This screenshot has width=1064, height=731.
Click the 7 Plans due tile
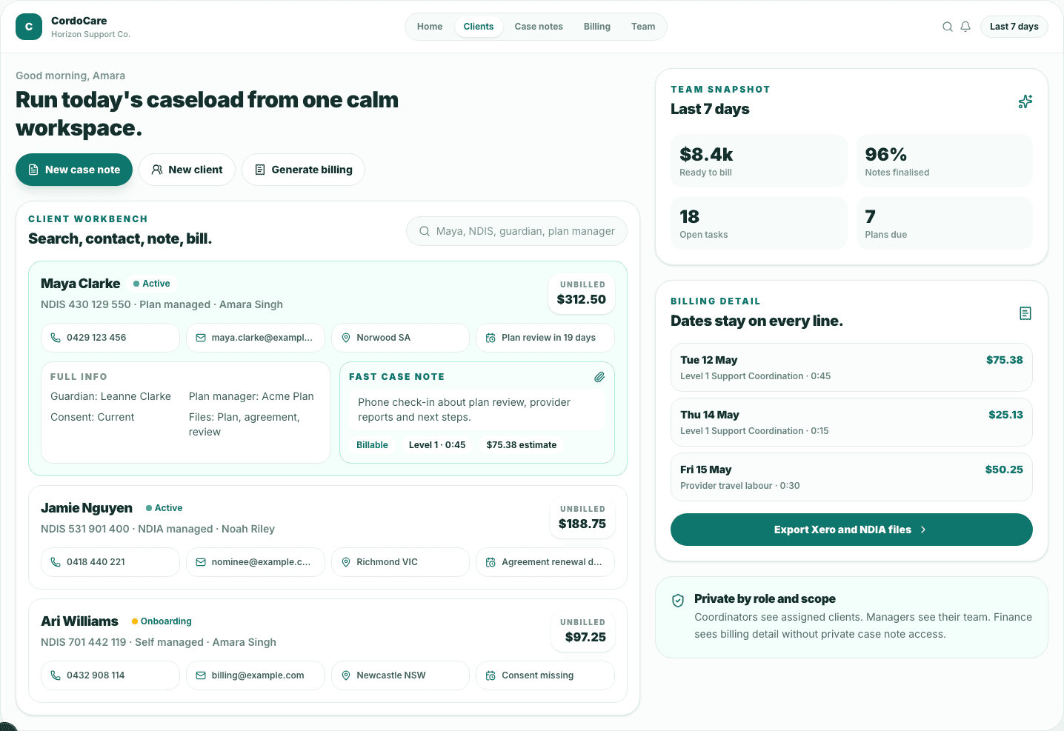pyautogui.click(x=944, y=223)
